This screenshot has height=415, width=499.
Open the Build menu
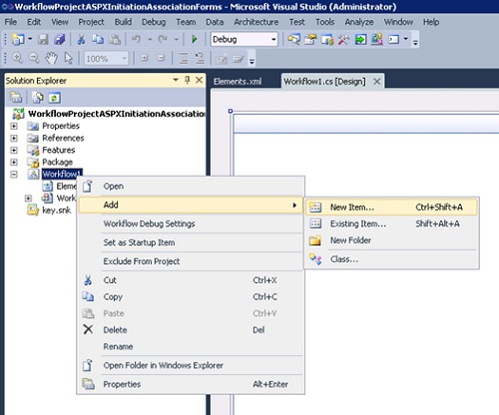click(123, 22)
